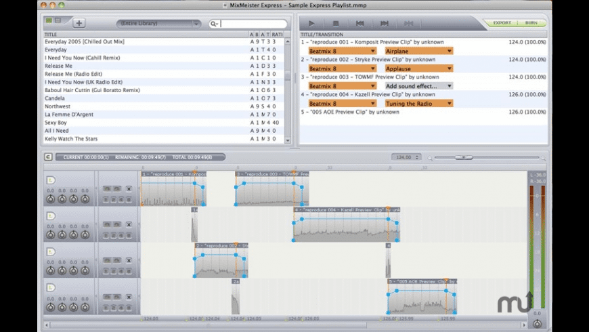Toggle button 4 on the second track

[x=121, y=235]
